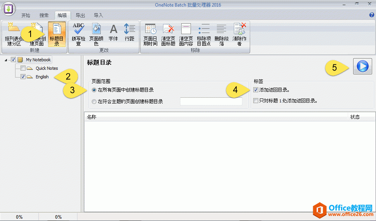Select the 删除段落 delete paragraphs tool
Image resolution: width=376 pixels, height=221 pixels.
[221, 34]
